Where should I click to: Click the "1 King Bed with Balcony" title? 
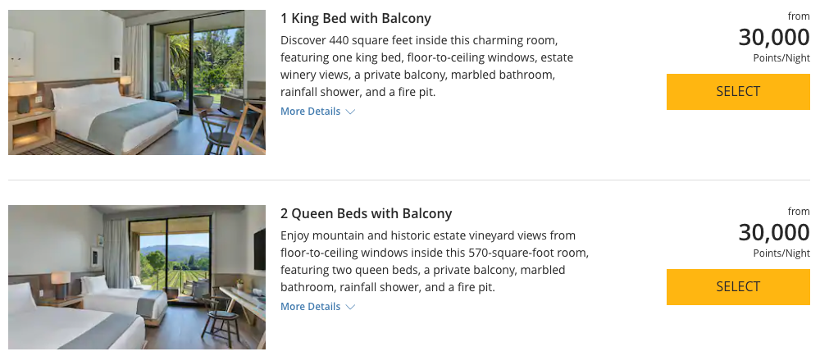coord(355,19)
